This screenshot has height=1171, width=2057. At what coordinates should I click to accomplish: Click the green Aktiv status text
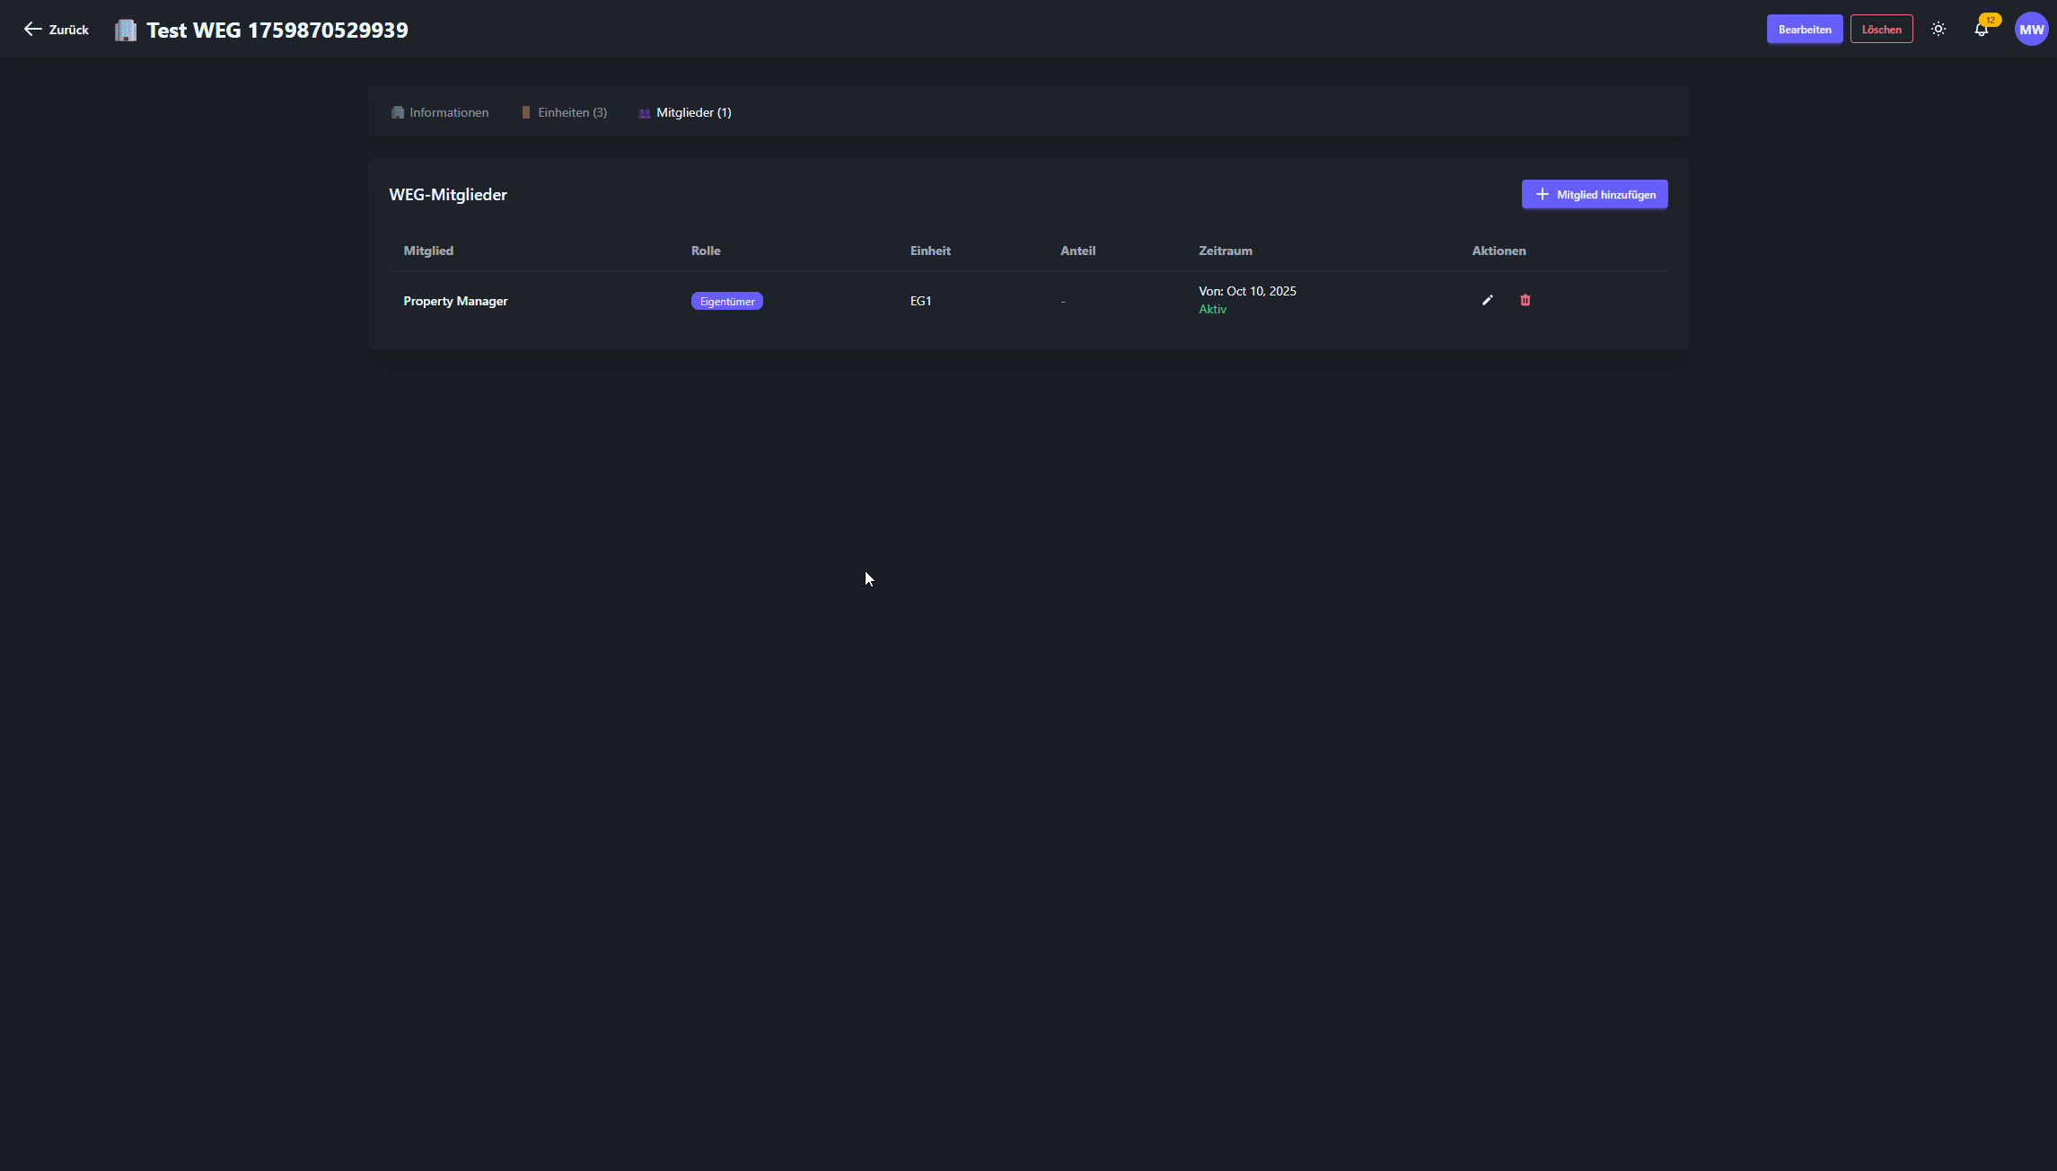[1212, 309]
